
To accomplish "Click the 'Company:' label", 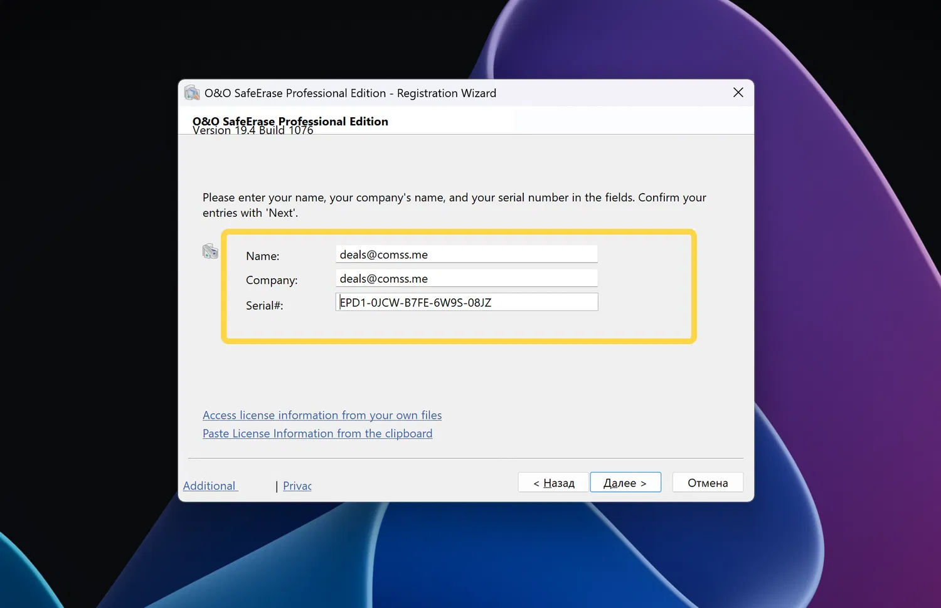I will coord(272,280).
